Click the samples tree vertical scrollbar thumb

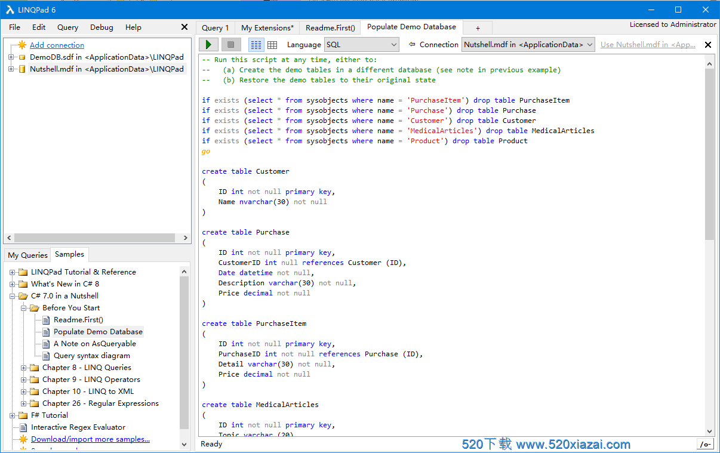[184, 352]
